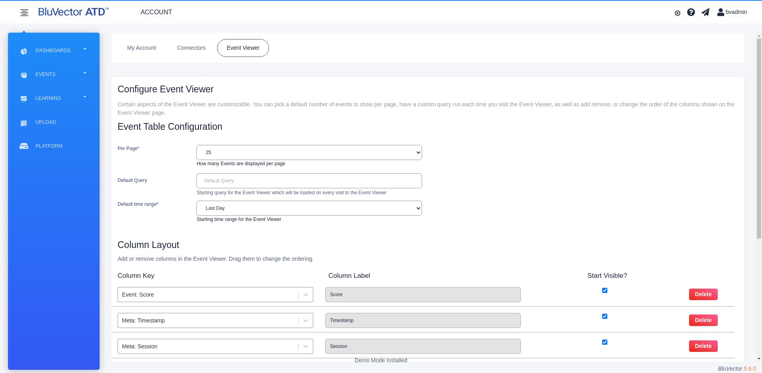Screen dimensions: 762x373
Task: Click the Platform drive icon
Action: (x=24, y=146)
